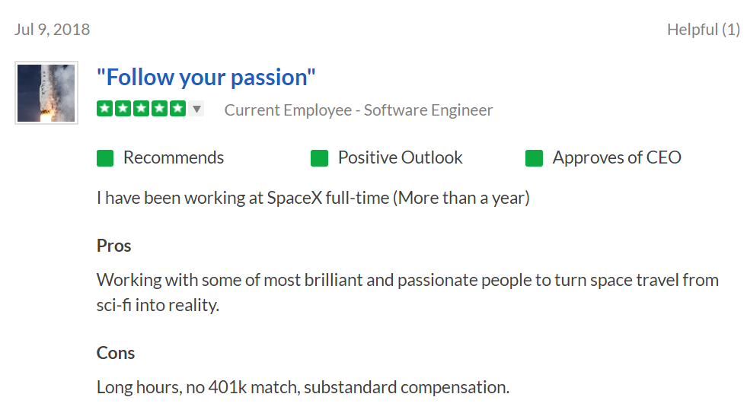Select the Approves of CEO label
The height and width of the screenshot is (413, 747).
click(x=617, y=157)
